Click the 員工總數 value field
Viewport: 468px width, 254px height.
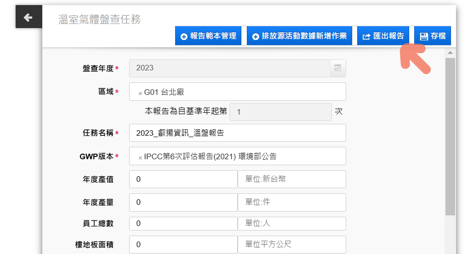(183, 224)
